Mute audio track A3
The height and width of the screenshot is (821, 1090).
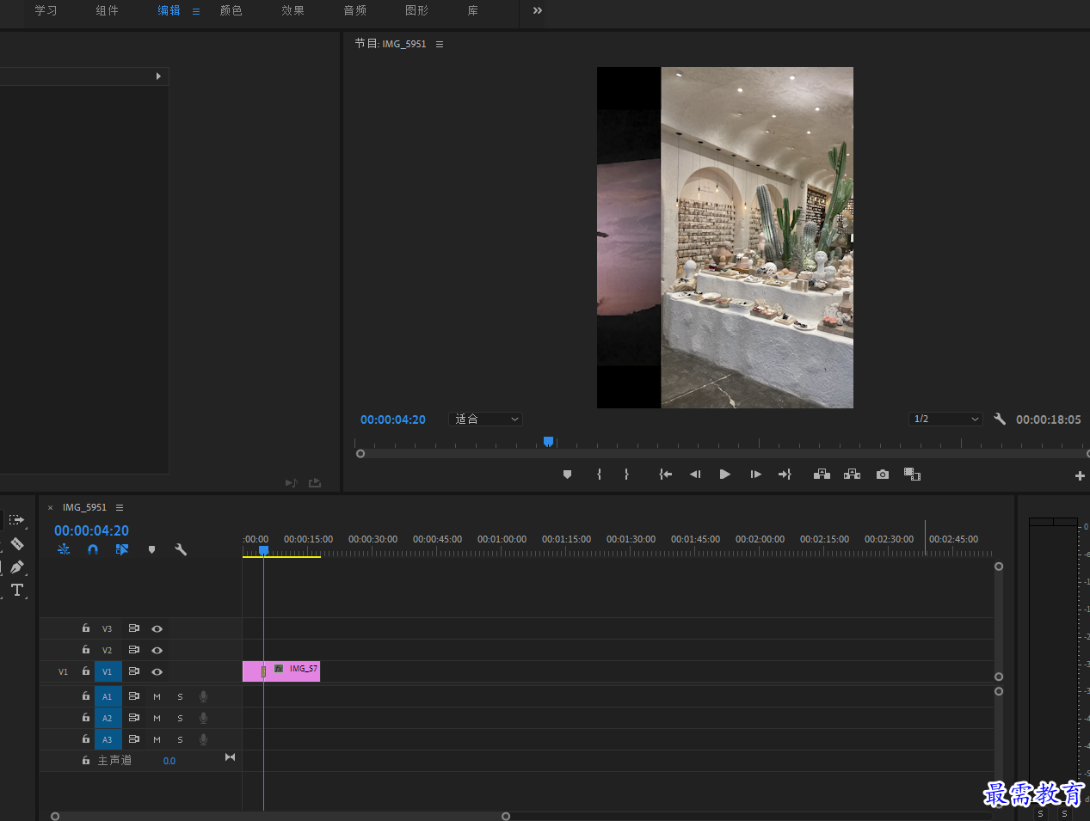click(x=157, y=739)
